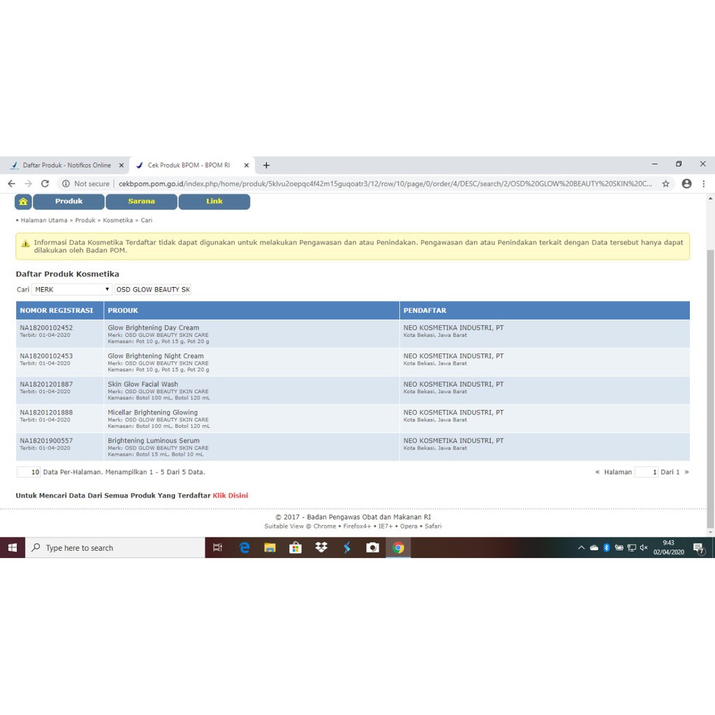Select registration number NA18200102452
This screenshot has height=715, width=715.
[x=46, y=328]
